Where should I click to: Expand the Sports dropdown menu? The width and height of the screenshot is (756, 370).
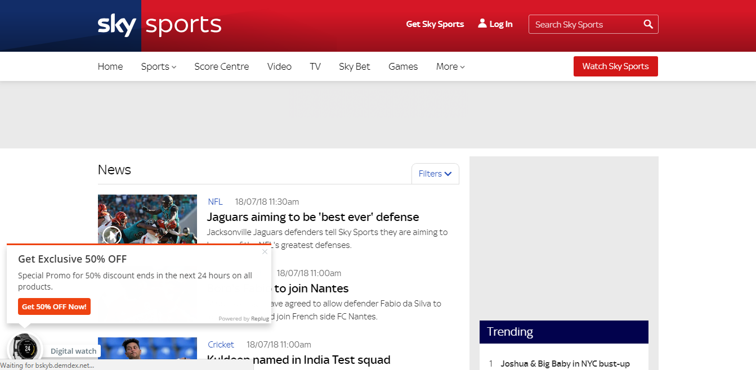pos(158,66)
